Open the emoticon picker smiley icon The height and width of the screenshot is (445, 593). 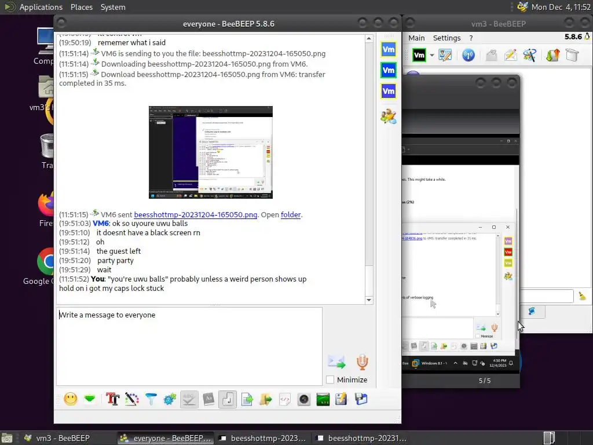(70, 399)
